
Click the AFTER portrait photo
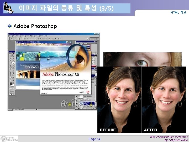(164, 100)
